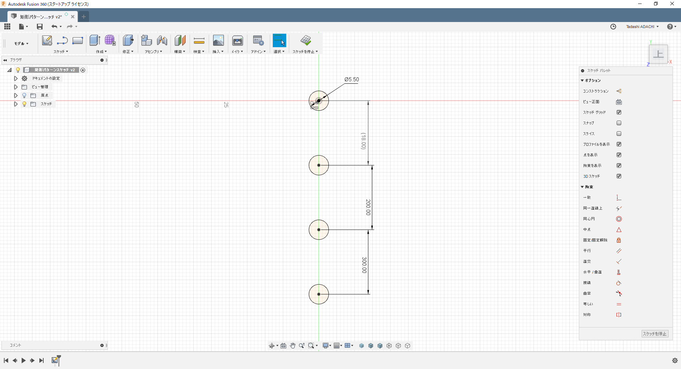This screenshot has width=681, height=369.
Task: Expand the View Management tree node
Action: coord(16,87)
